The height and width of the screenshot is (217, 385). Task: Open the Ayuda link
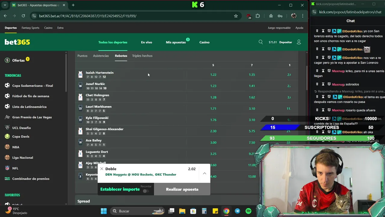coord(299,28)
